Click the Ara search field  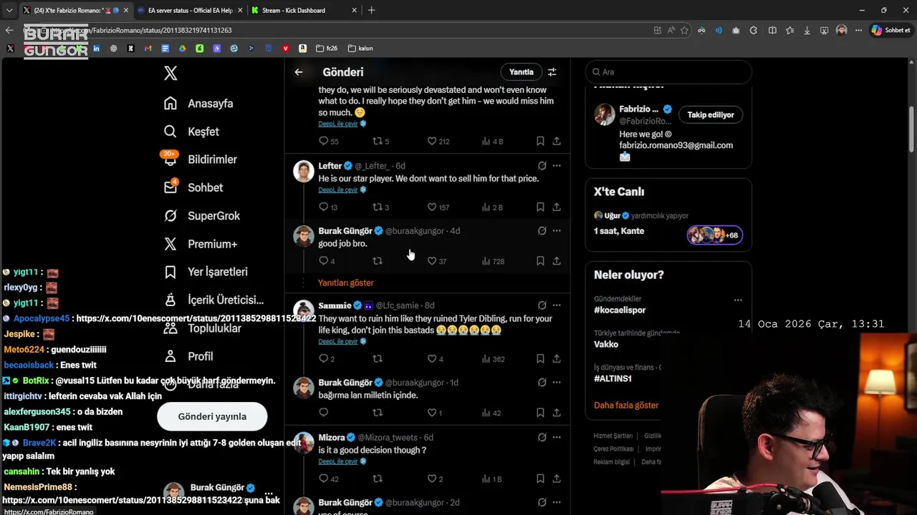[x=668, y=72]
